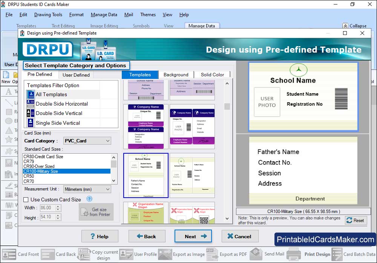Image resolution: width=377 pixels, height=263 pixels.
Task: Select CR90-Over Sized in the list
Action: pyautogui.click(x=67, y=166)
